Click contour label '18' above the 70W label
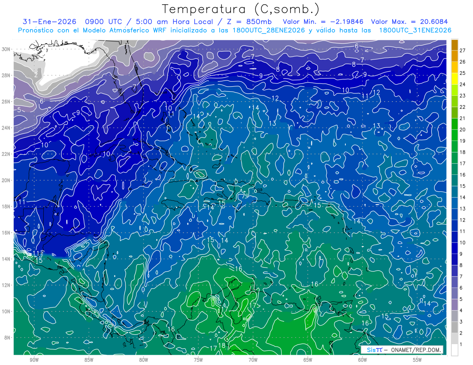Viewport: 473px width, 365px height. (x=222, y=346)
